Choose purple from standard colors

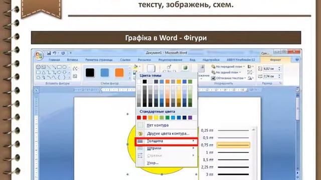[x=190, y=117]
